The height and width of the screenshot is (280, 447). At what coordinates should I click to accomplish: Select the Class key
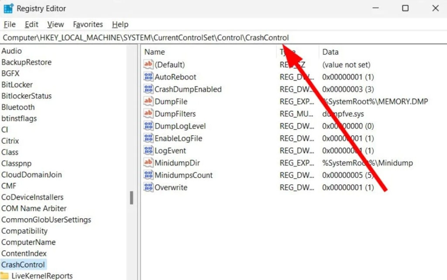pos(10,152)
